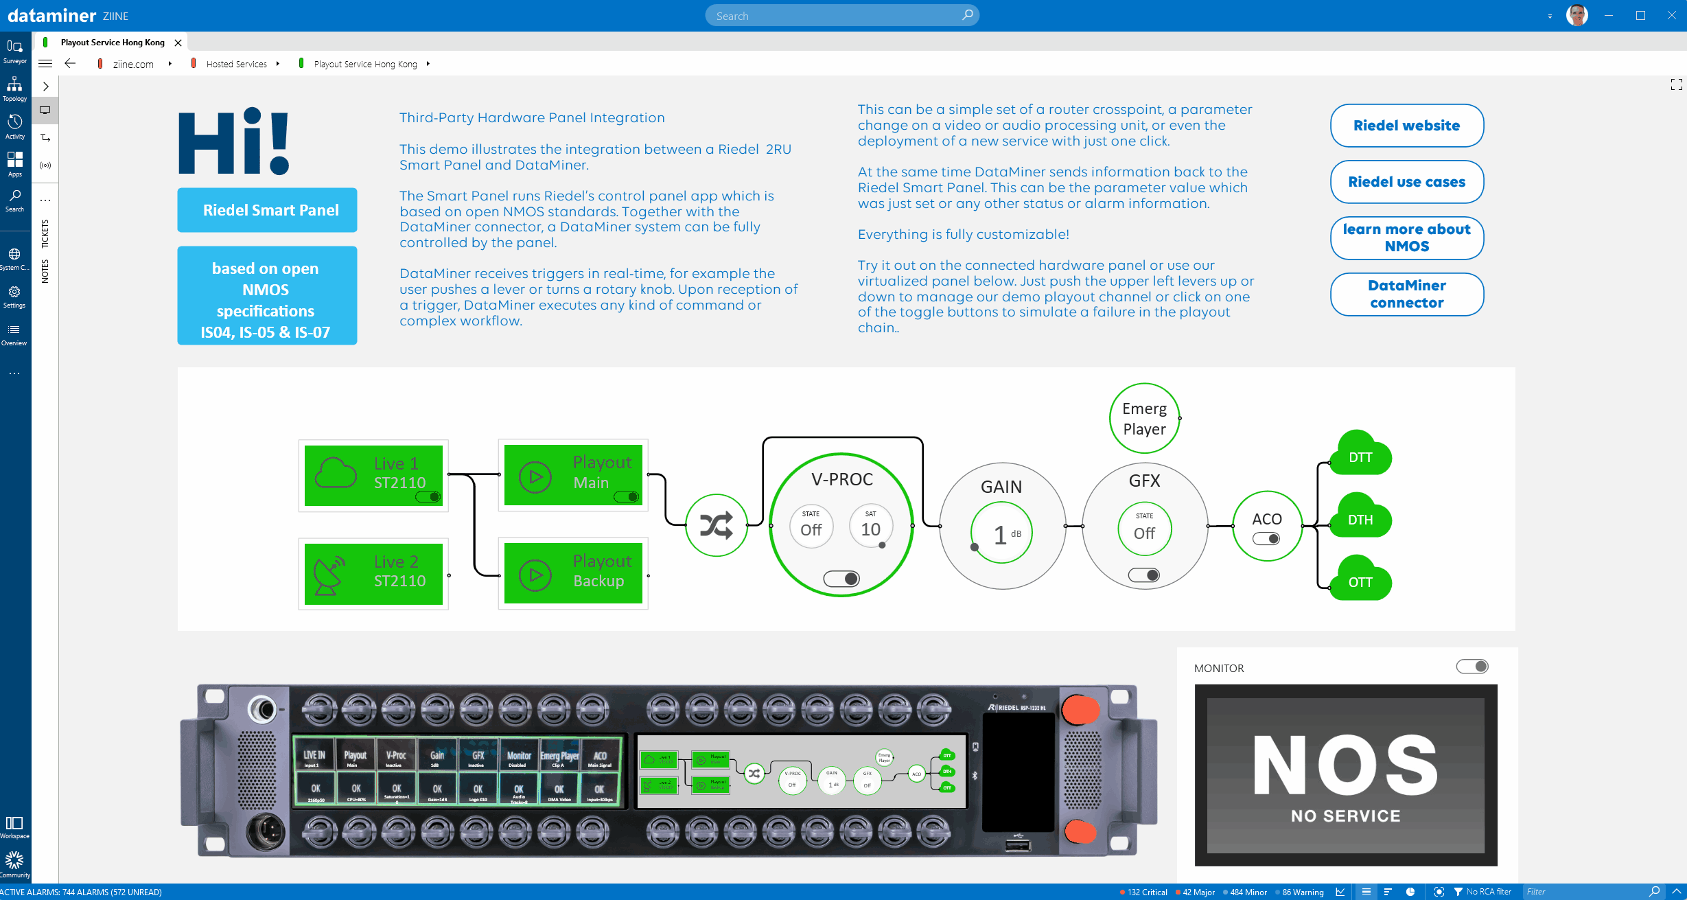The image size is (1687, 900).
Task: Expand Playout Service Hong Kong breadcrumb arrow
Action: click(x=428, y=63)
